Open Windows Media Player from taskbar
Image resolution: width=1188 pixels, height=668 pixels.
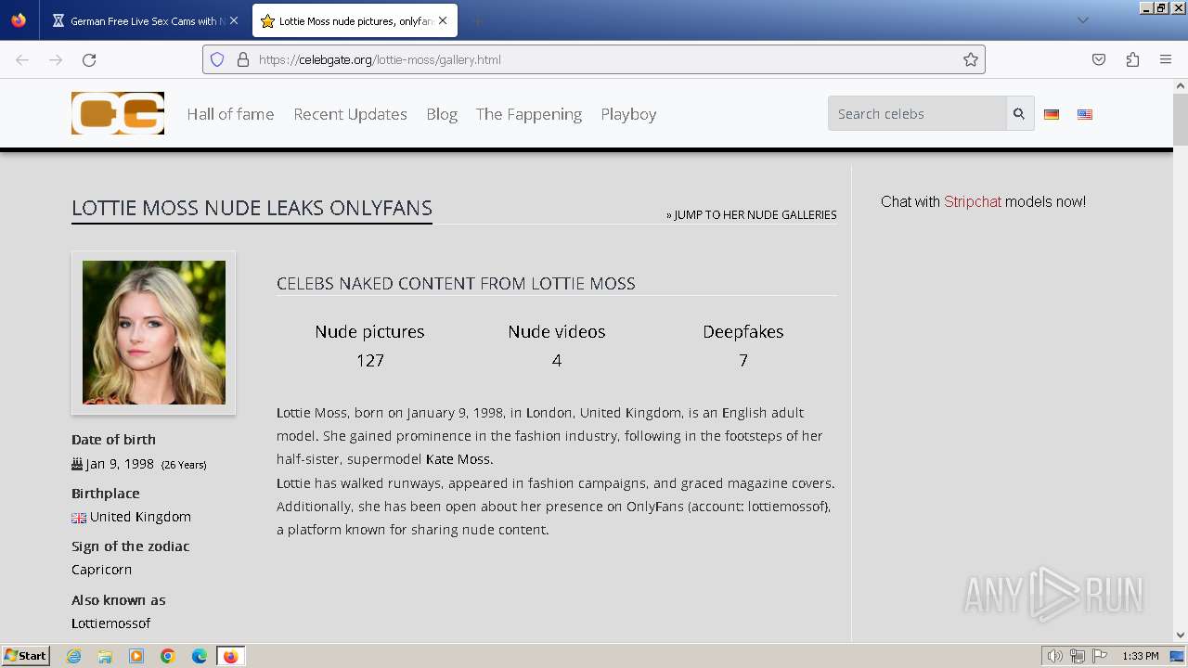pos(136,656)
